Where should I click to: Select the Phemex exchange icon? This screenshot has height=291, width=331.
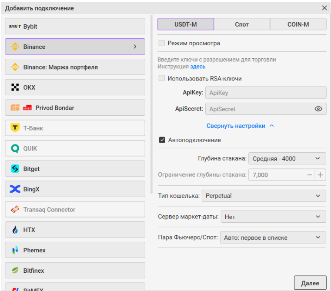tap(15, 250)
